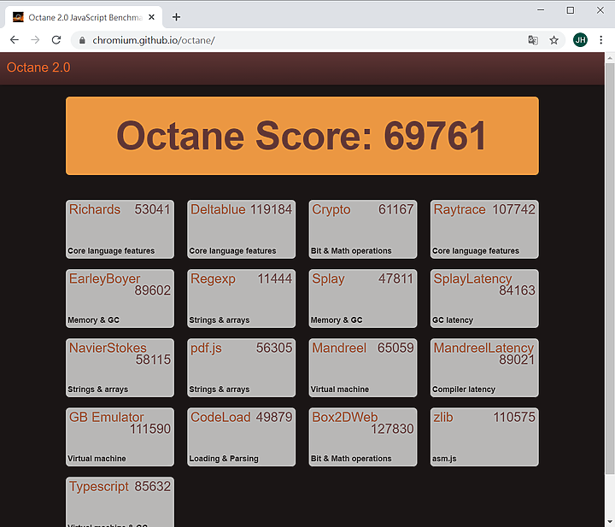The image size is (615, 527).
Task: Open the Crypto benchmark box
Action: pyautogui.click(x=363, y=230)
